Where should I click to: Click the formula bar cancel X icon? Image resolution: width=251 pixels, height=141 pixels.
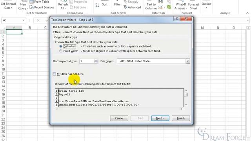(x=38, y=20)
